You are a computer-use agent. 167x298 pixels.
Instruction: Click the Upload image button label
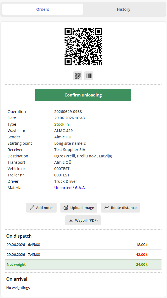[x=82, y=208]
